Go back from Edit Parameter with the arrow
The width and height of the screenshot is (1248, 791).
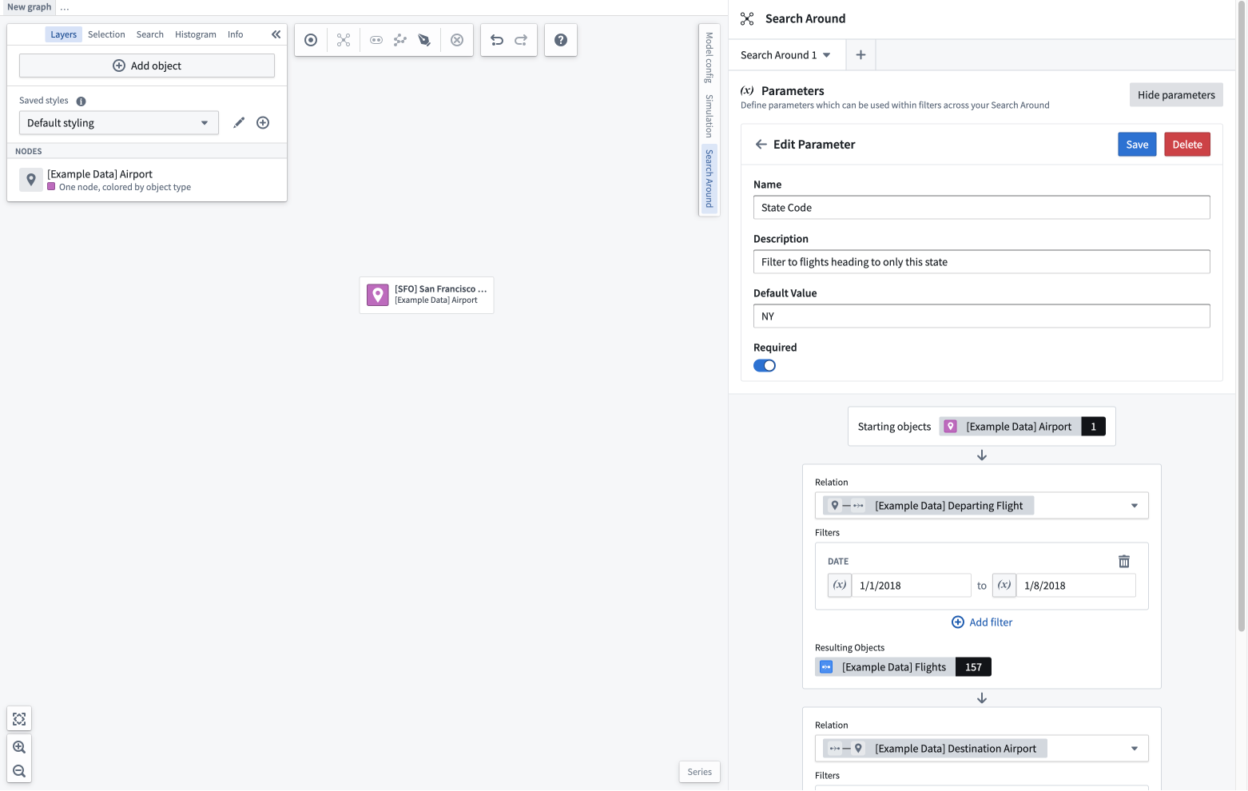tap(761, 145)
